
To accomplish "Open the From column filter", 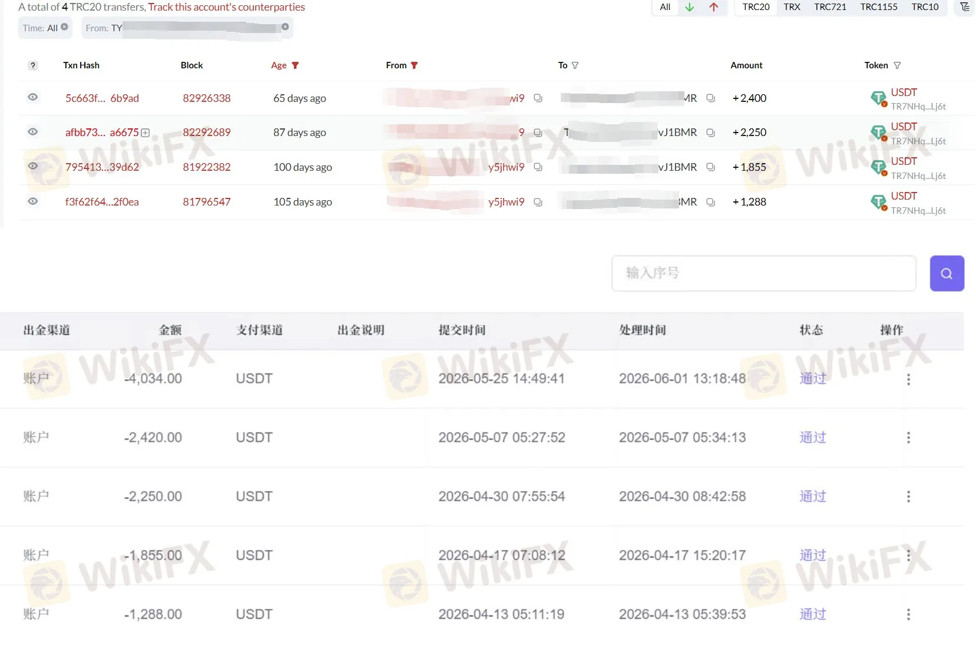I will point(414,65).
